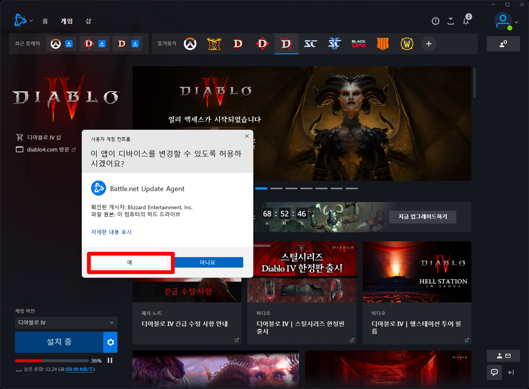Open the add friend settings button

(503, 44)
